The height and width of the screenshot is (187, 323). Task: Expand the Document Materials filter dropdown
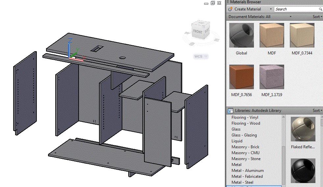(290, 17)
